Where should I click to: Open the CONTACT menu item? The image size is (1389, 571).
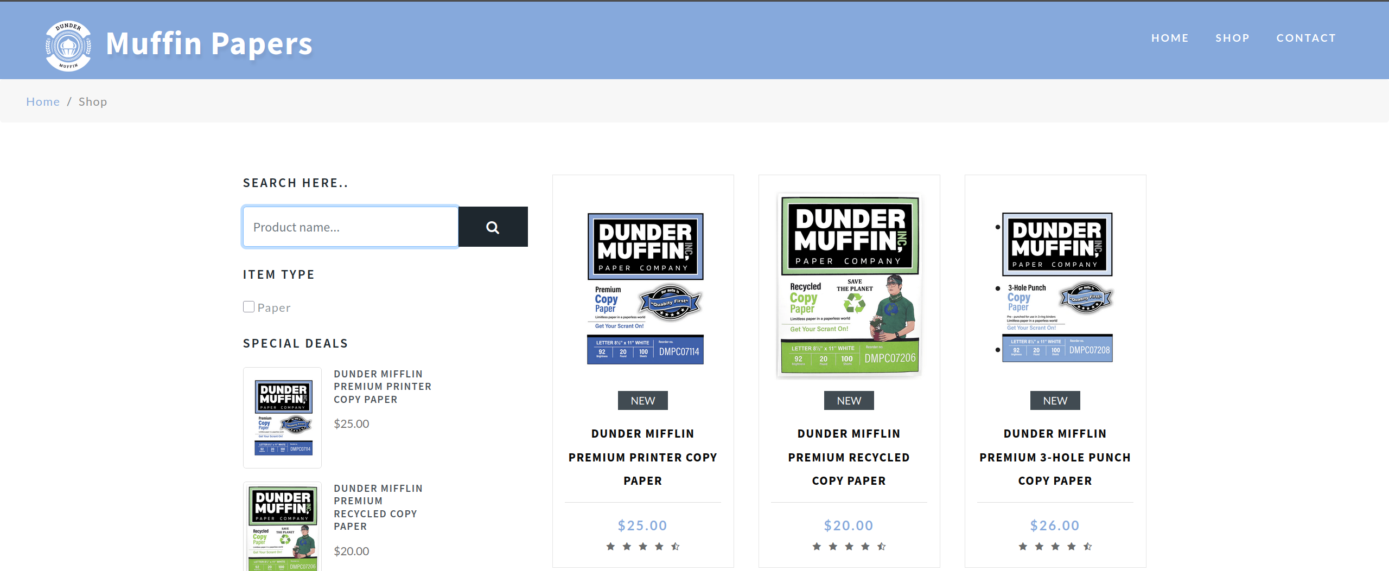1306,38
